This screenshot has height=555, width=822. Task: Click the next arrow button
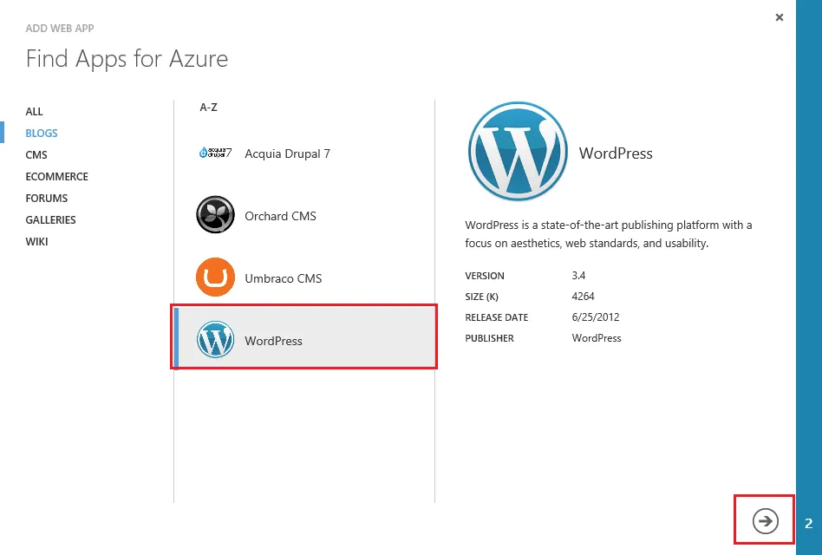(765, 521)
